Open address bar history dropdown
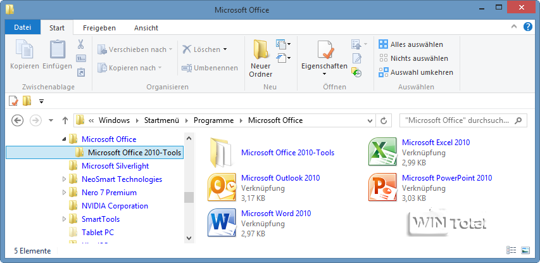Image resolution: width=540 pixels, height=263 pixels. pyautogui.click(x=370, y=121)
